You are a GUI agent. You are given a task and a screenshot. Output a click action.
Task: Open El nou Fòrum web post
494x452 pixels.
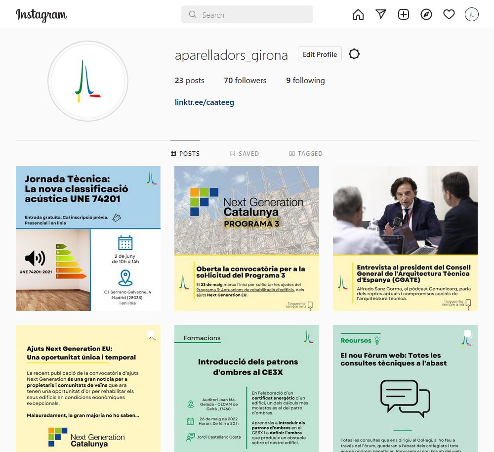[405, 388]
